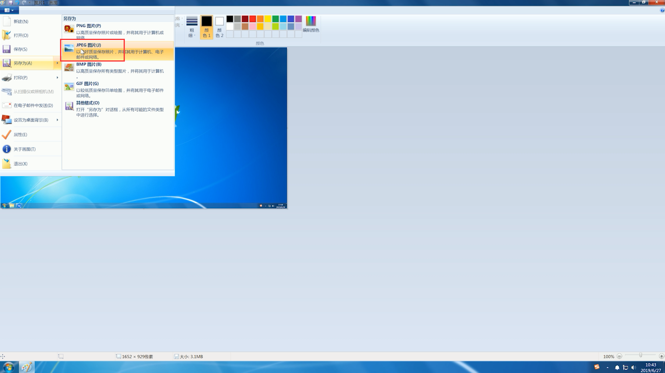The height and width of the screenshot is (373, 665).
Task: Open 属性(E) image properties
Action: coord(31,135)
